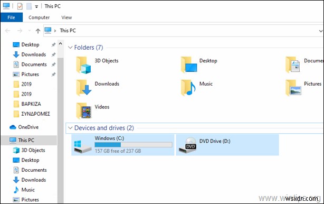324x204 pixels.
Task: Click the navigation pane scroll up arrow
Action: coord(61,44)
